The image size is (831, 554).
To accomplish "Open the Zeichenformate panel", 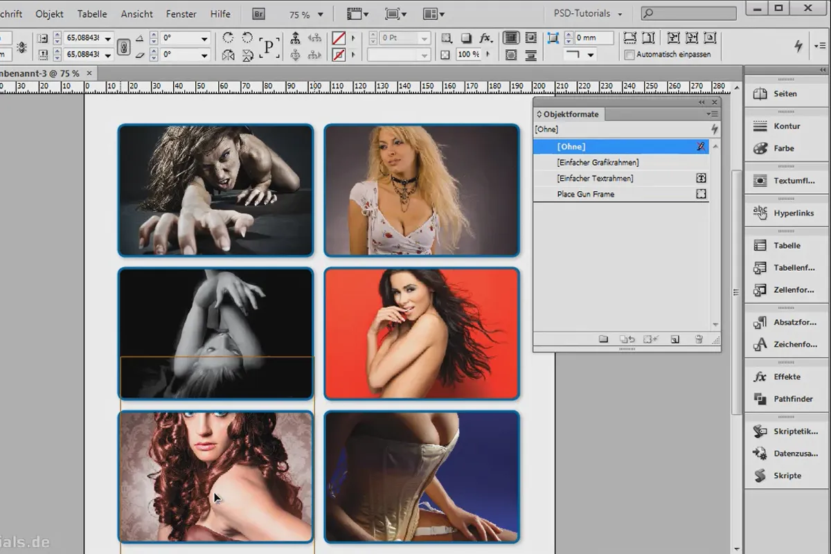I will pos(786,344).
